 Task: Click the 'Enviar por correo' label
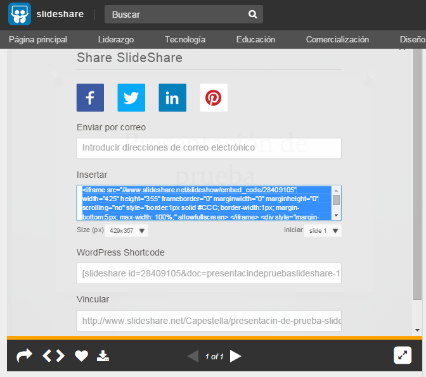(x=111, y=127)
